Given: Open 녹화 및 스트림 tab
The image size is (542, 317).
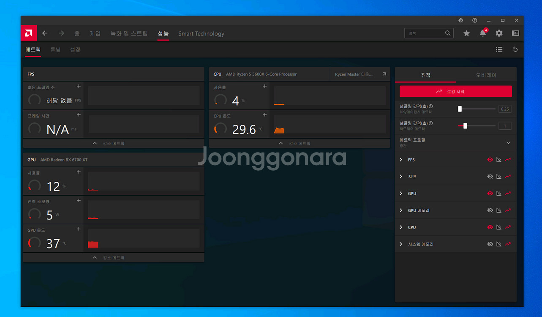Looking at the screenshot, I should (x=129, y=33).
